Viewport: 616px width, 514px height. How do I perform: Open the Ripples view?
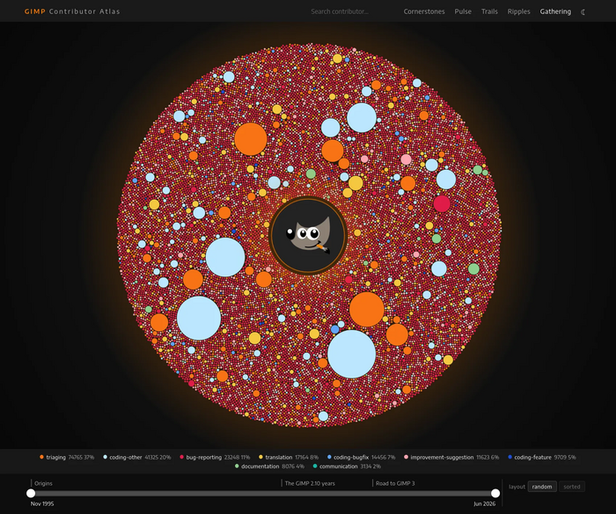point(518,11)
